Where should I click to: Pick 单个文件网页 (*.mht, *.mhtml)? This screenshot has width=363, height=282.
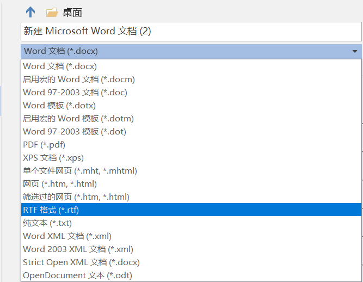191,171
